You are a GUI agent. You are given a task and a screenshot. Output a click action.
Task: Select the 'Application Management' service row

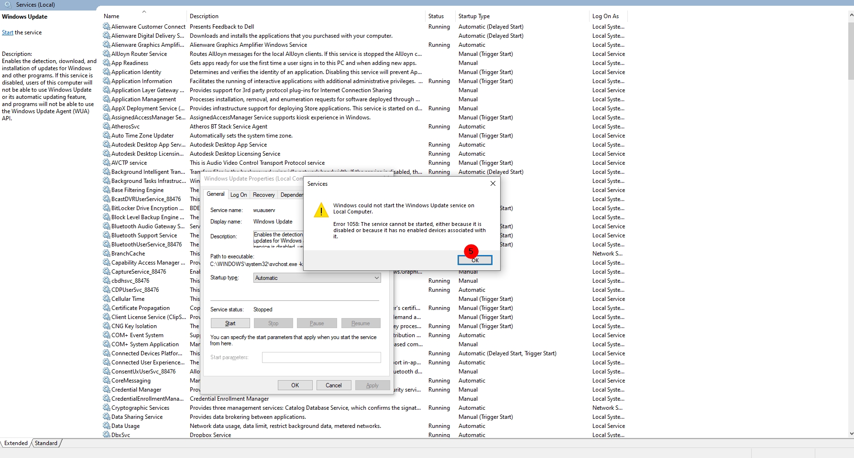(x=364, y=99)
